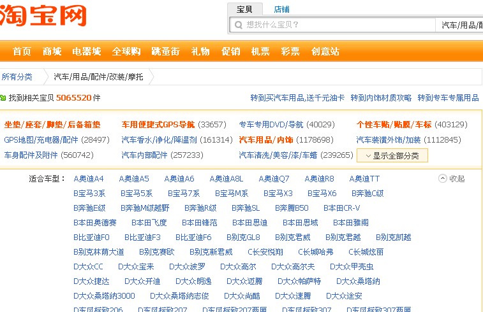Filter by car model B宝马X6

322,194
